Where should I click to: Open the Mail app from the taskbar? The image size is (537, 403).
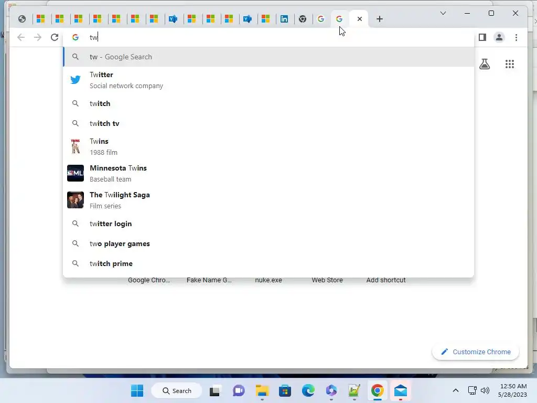tap(400, 390)
